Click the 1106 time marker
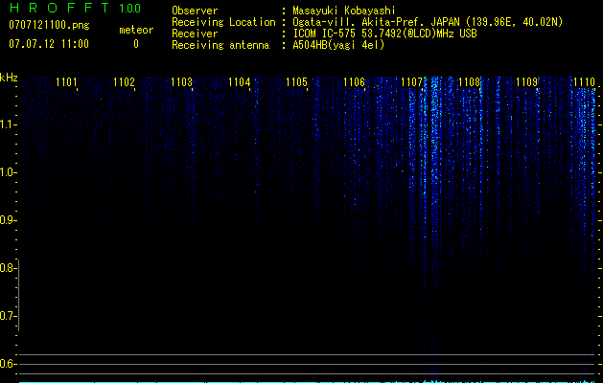Screen dimensions: 603x383 pos(354,81)
